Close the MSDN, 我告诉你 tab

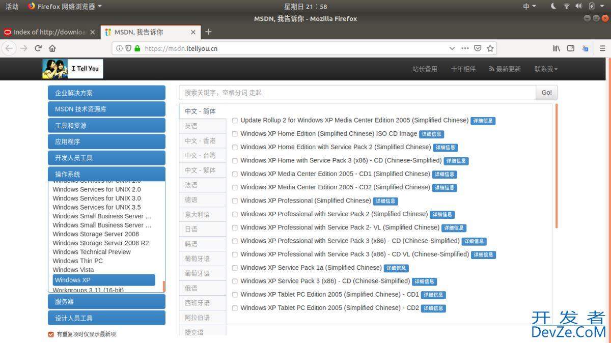pos(193,32)
